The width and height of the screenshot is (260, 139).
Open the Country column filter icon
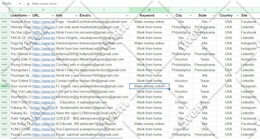(237, 16)
